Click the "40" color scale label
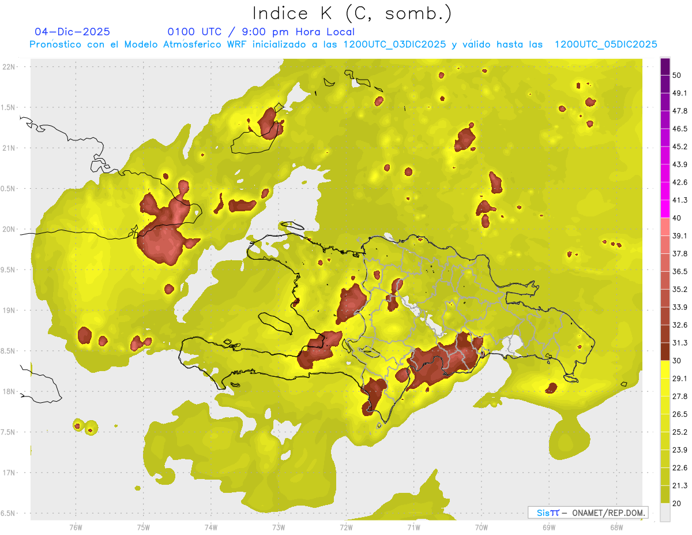 point(677,218)
